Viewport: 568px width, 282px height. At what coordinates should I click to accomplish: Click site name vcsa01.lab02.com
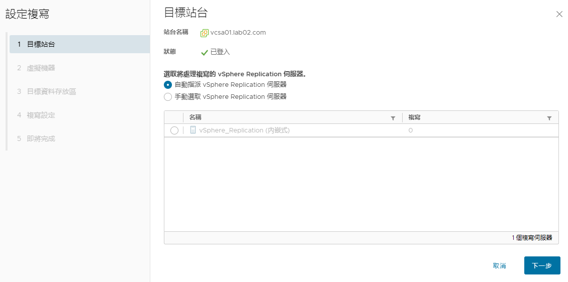point(238,33)
